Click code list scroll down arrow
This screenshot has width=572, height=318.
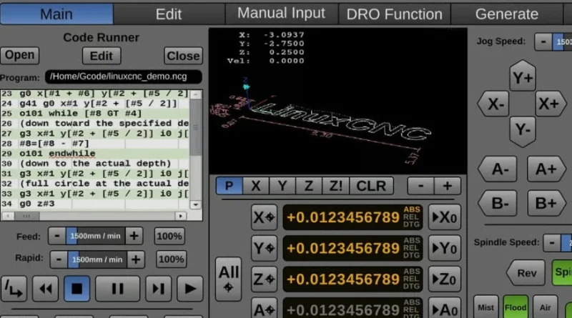click(195, 204)
